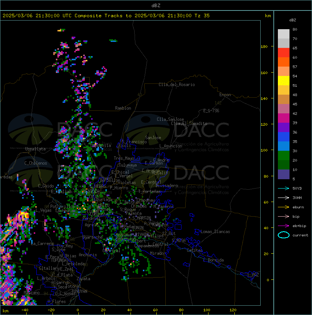Click the Divisadero place label
Screen dimensions: 312x315
tap(166, 186)
